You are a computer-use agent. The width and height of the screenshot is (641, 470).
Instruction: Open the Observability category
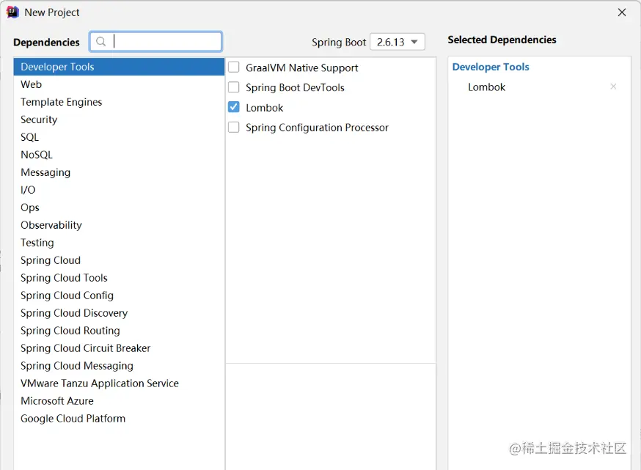[x=119, y=225]
